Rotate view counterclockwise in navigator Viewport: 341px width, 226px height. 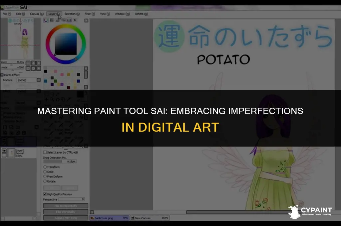click(28, 68)
